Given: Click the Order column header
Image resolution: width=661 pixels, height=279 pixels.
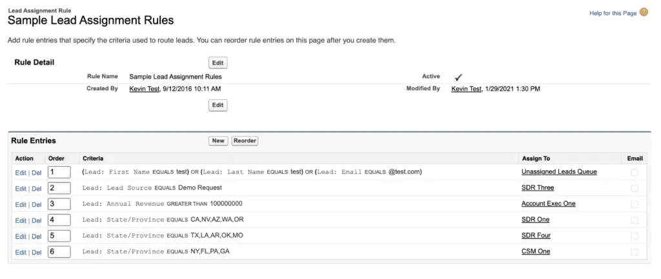Looking at the screenshot, I should 56,159.
